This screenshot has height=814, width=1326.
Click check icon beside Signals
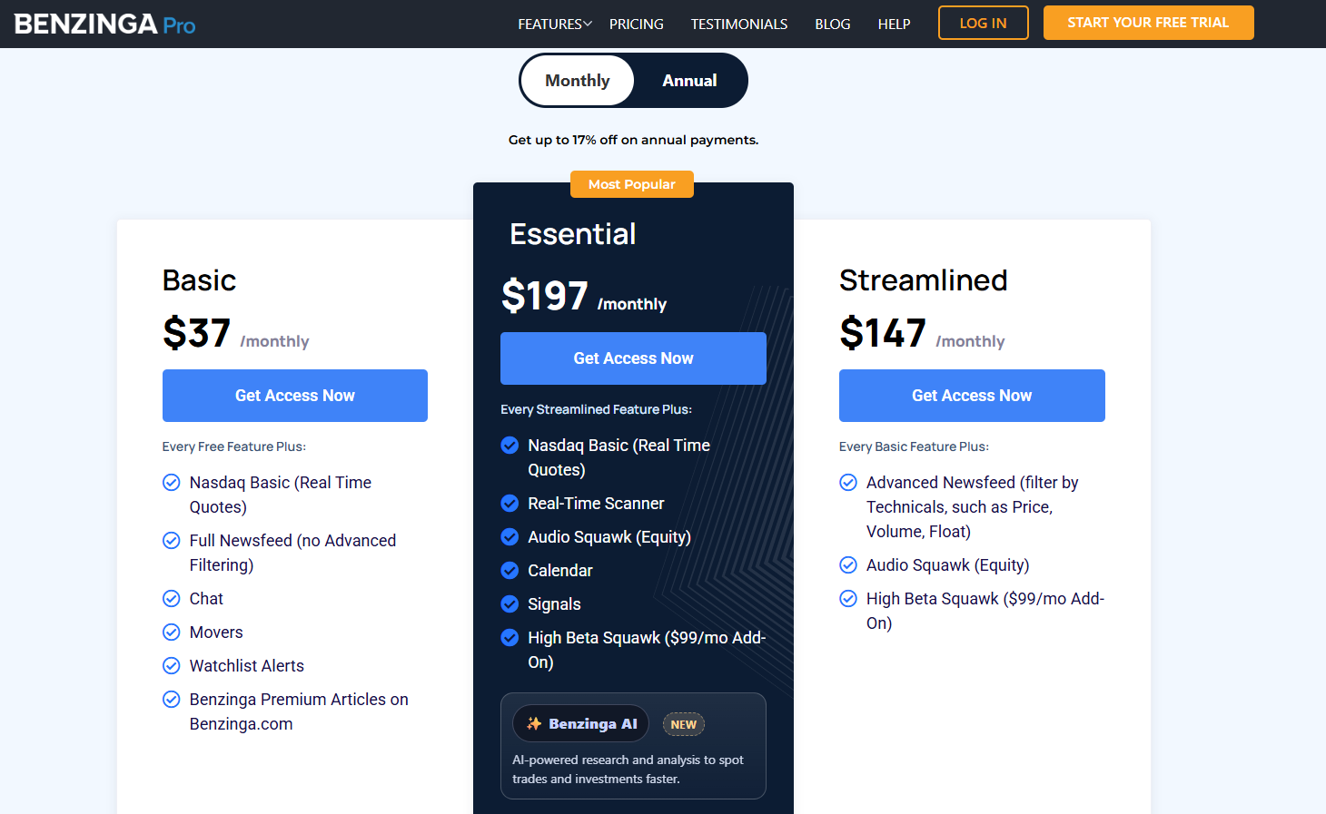[510, 603]
